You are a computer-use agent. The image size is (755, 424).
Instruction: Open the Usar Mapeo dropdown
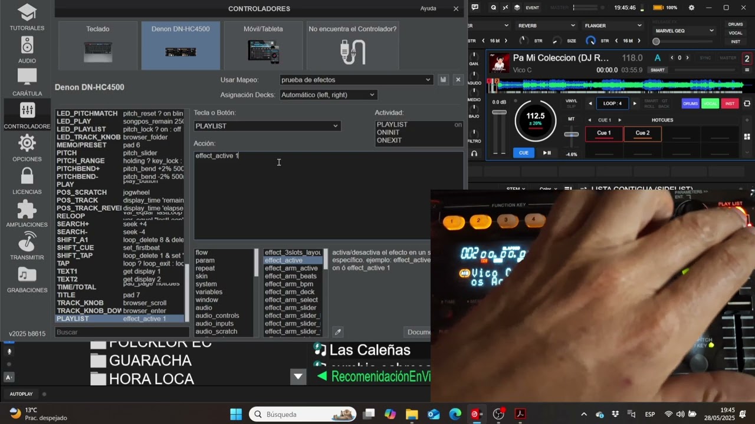pyautogui.click(x=356, y=79)
